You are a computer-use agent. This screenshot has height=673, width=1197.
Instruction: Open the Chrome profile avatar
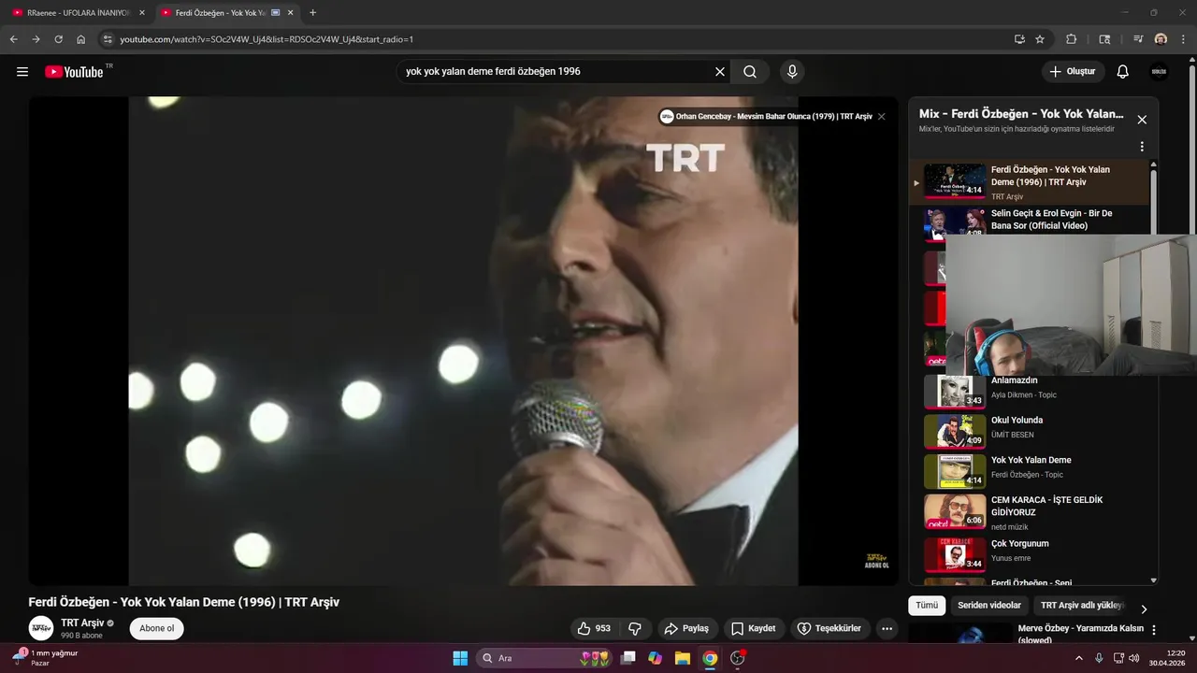1161,39
